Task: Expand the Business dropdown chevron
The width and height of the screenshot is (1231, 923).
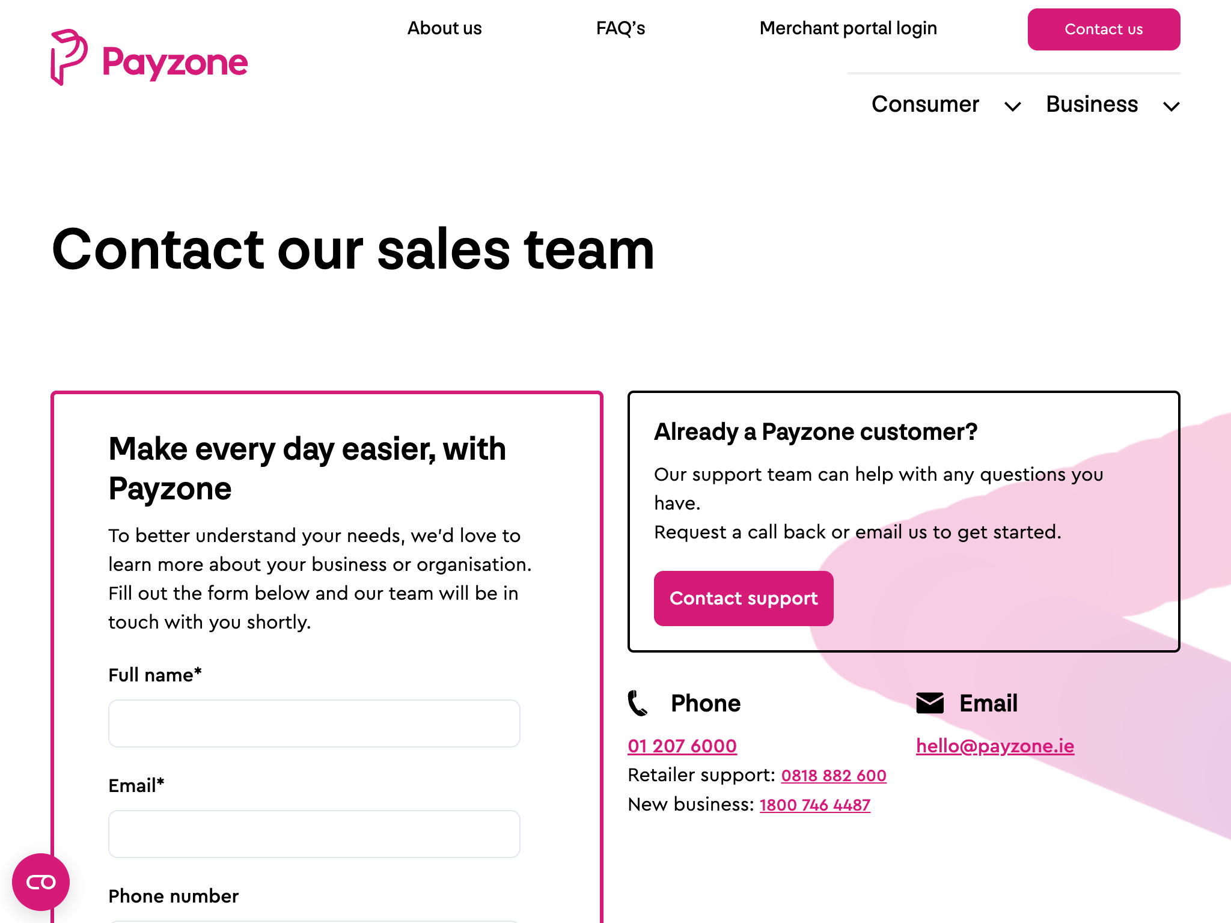Action: (x=1171, y=107)
